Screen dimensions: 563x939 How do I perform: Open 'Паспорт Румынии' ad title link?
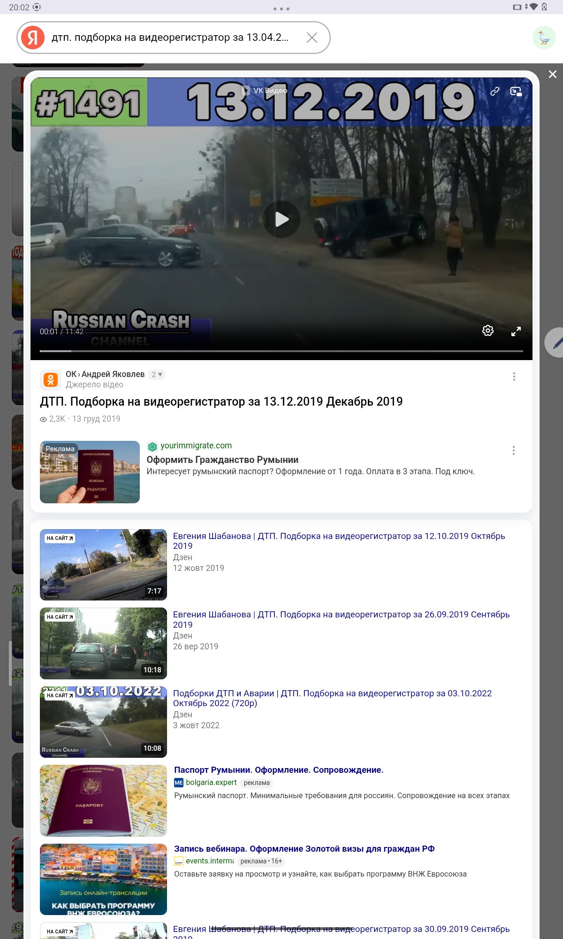(x=279, y=770)
